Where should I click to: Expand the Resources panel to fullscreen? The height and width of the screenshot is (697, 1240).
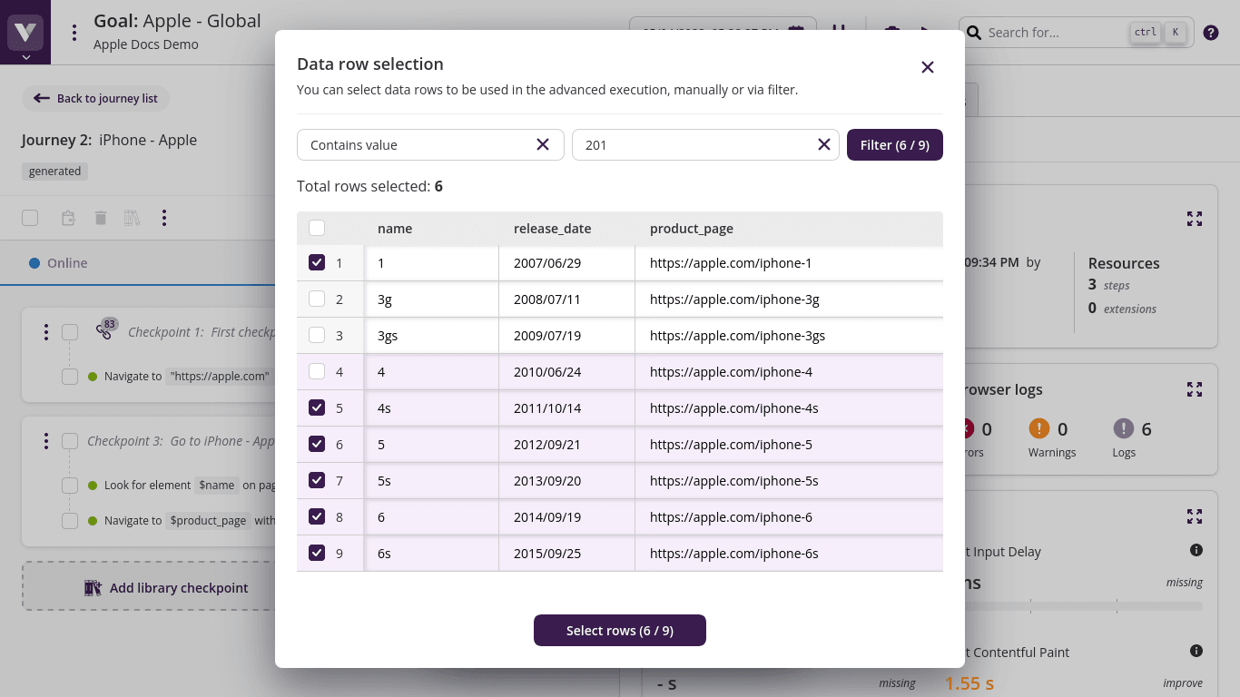pyautogui.click(x=1195, y=219)
